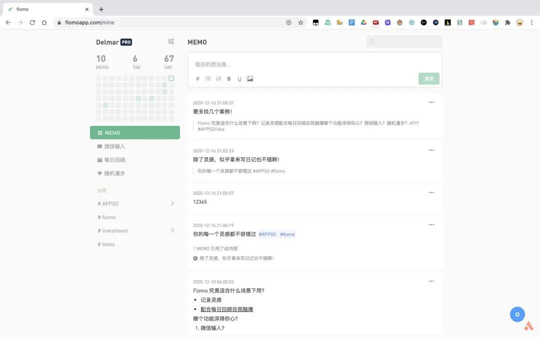Insert image into memo
The height and width of the screenshot is (337, 540).
coord(250,79)
